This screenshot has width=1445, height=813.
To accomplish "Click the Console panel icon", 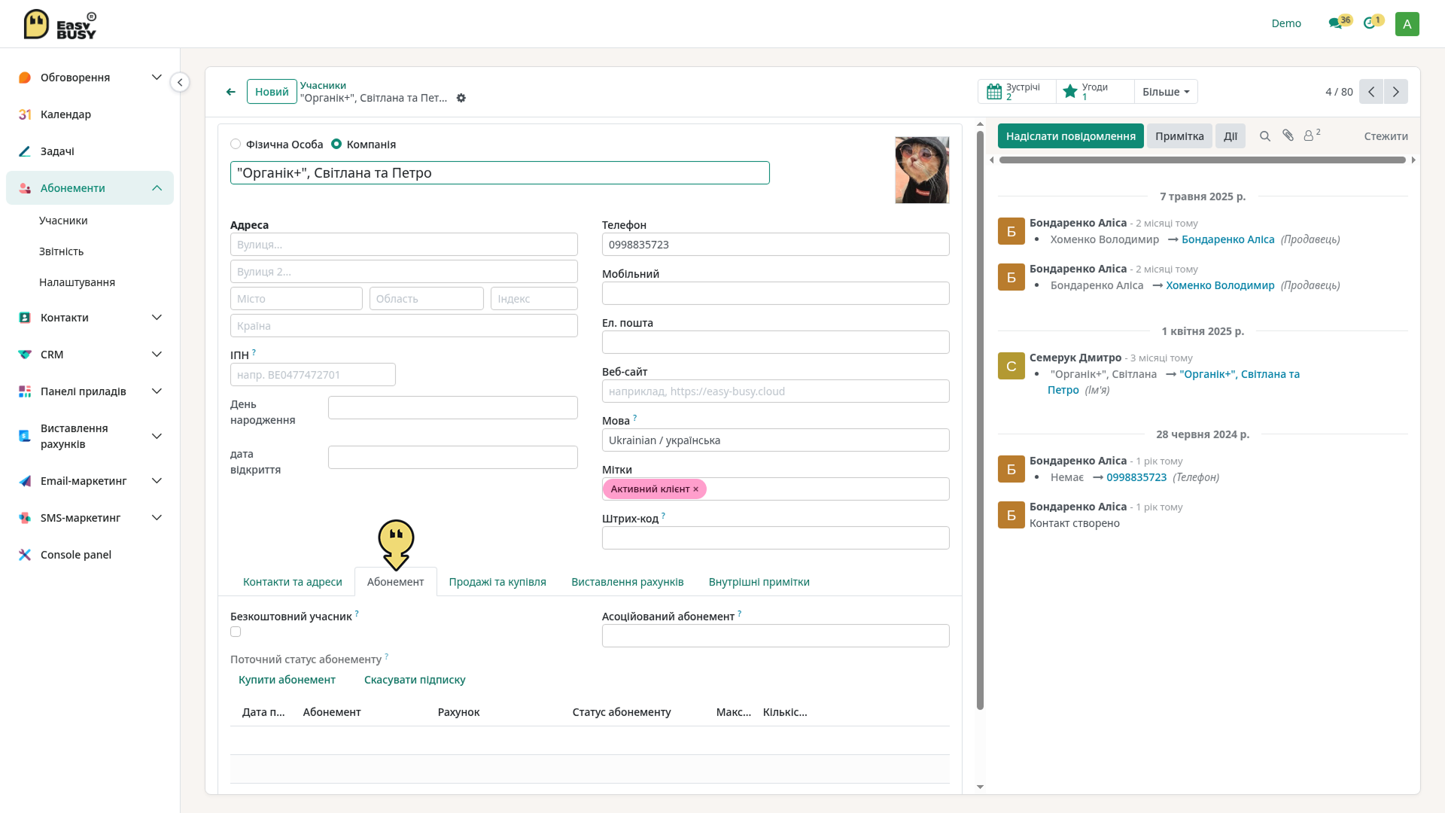I will click(x=25, y=555).
